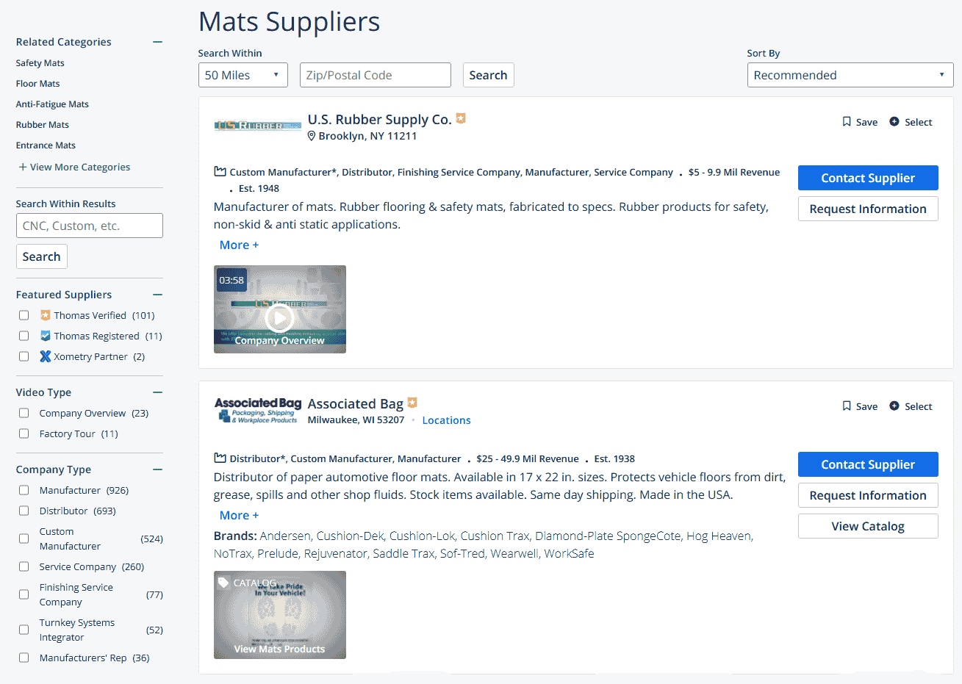This screenshot has width=962, height=684.
Task: Click the Wearwell brand link
Action: 514,553
